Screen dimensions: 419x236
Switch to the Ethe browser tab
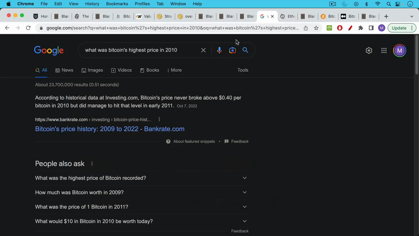[288, 16]
